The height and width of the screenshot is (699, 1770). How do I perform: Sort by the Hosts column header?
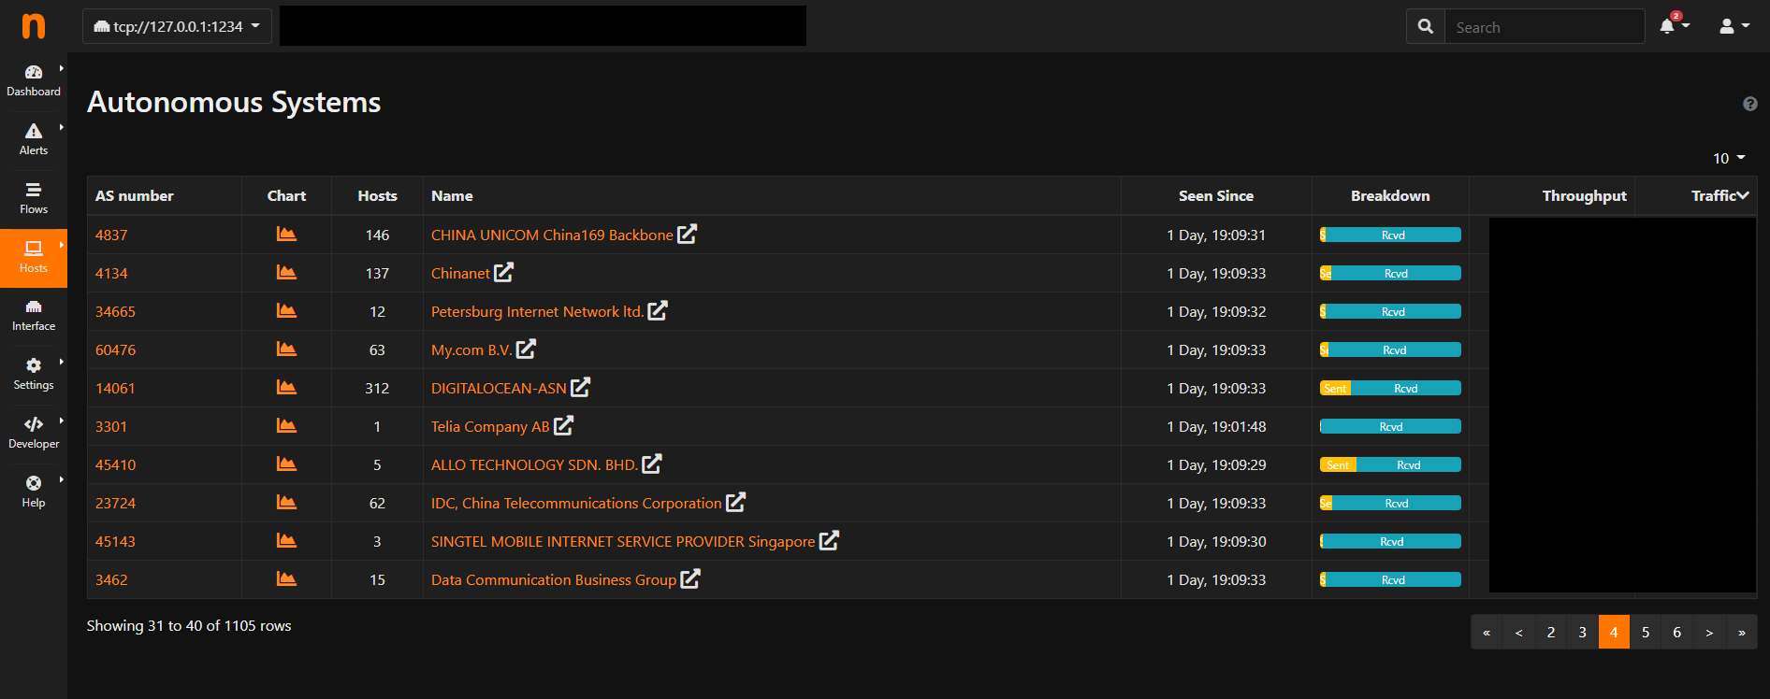tap(377, 195)
